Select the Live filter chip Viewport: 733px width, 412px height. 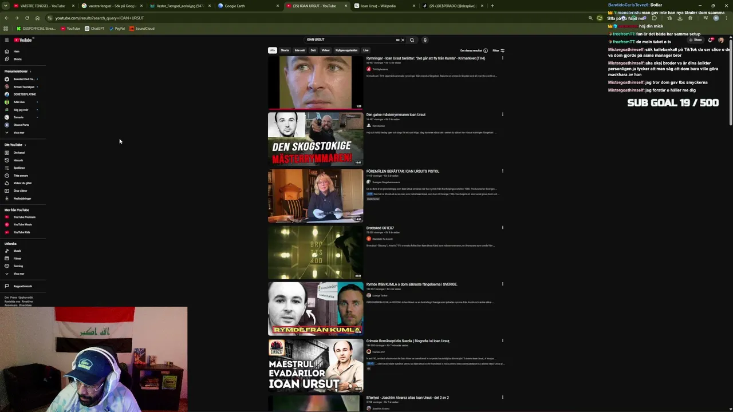pyautogui.click(x=366, y=50)
